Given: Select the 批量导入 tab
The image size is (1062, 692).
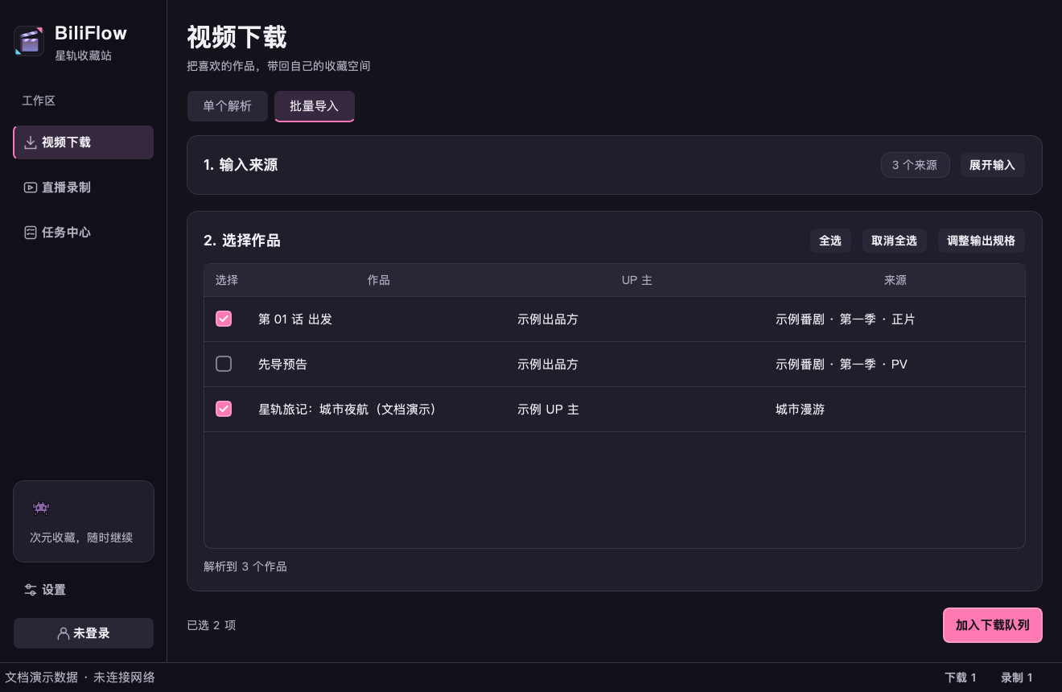Looking at the screenshot, I should pos(315,106).
